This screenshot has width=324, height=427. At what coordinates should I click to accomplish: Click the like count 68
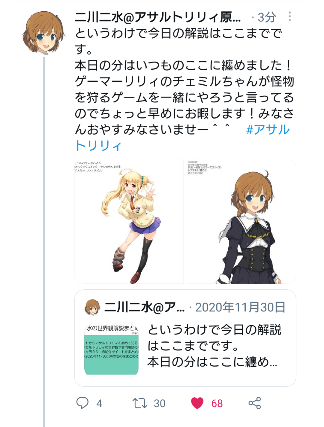(217, 403)
